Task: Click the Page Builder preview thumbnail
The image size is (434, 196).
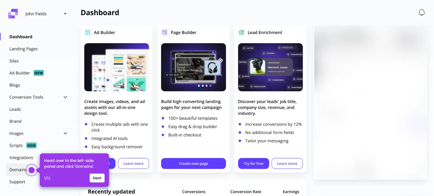Action: tap(194, 67)
